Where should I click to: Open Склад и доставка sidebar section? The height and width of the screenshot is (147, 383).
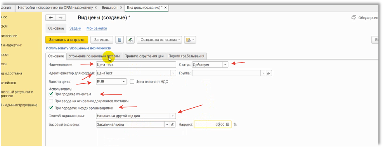pos(12,73)
